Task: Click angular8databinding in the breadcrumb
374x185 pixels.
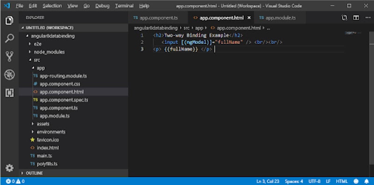Action: click(x=156, y=28)
